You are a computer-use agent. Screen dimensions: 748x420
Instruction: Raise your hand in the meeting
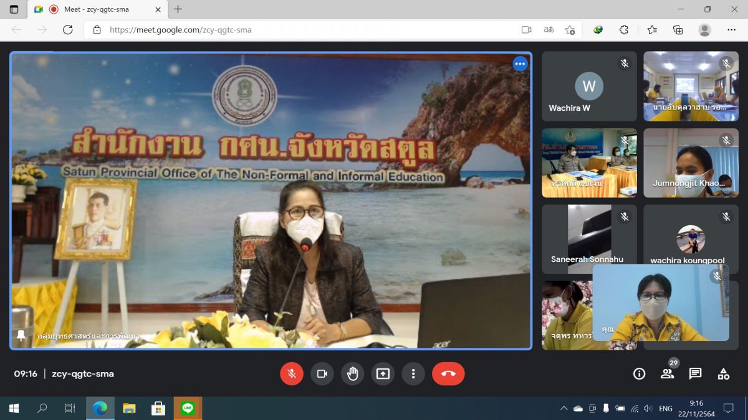[353, 373]
